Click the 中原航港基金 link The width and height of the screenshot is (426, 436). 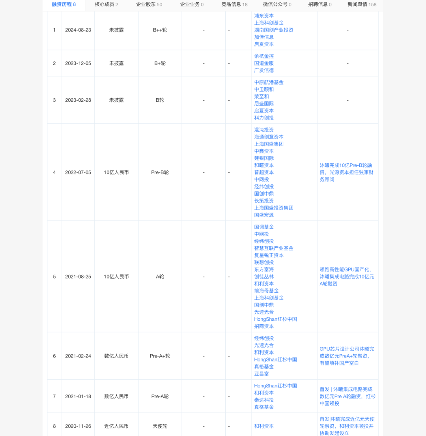pos(269,82)
